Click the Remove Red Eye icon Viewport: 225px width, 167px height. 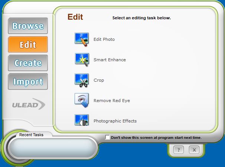point(82,100)
